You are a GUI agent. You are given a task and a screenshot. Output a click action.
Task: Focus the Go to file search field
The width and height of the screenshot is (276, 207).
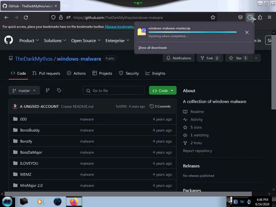point(114,91)
